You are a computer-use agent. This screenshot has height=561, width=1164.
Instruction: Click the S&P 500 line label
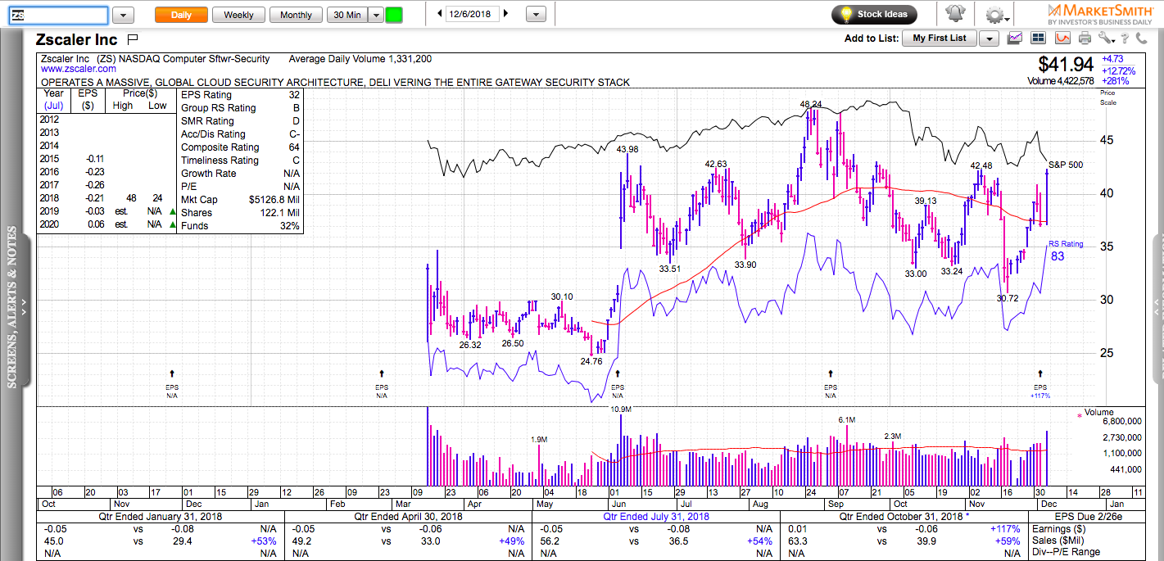point(1066,165)
